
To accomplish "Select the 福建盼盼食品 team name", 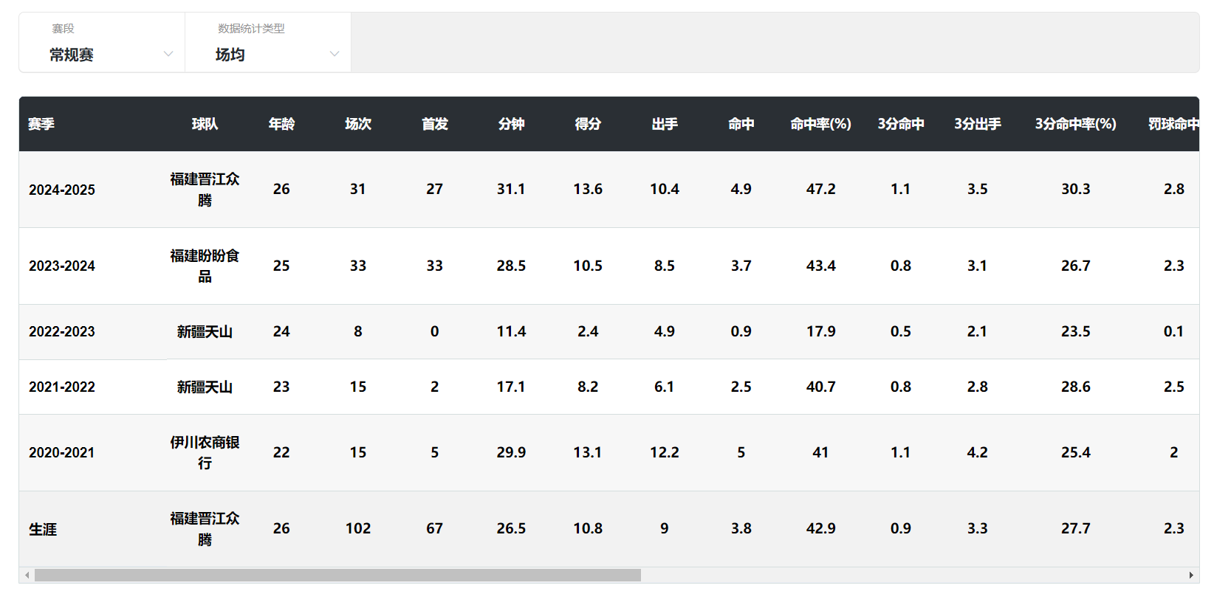I will pos(205,266).
